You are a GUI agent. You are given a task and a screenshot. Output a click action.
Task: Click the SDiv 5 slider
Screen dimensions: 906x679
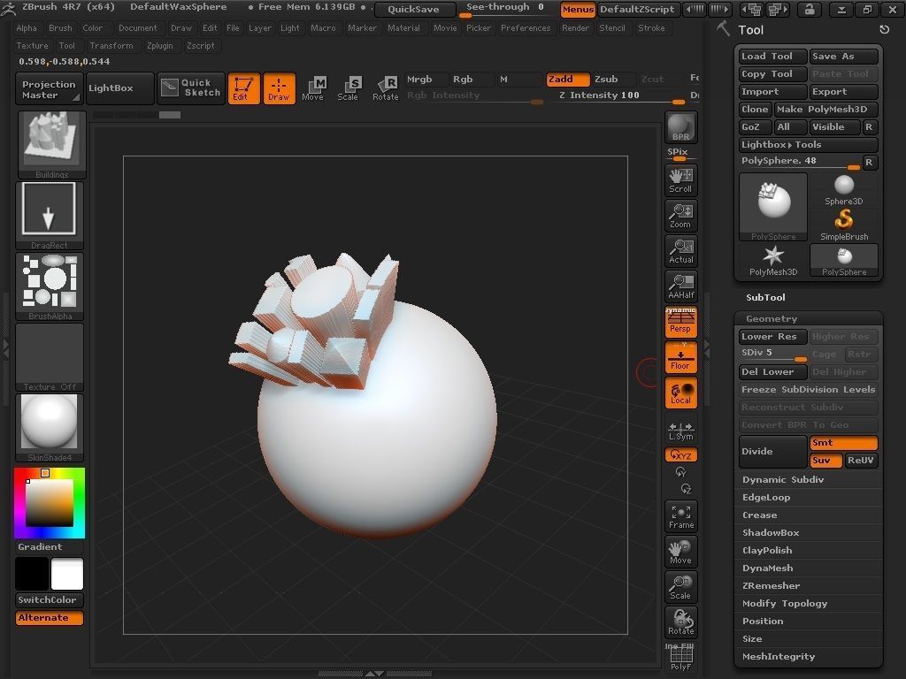coord(773,354)
